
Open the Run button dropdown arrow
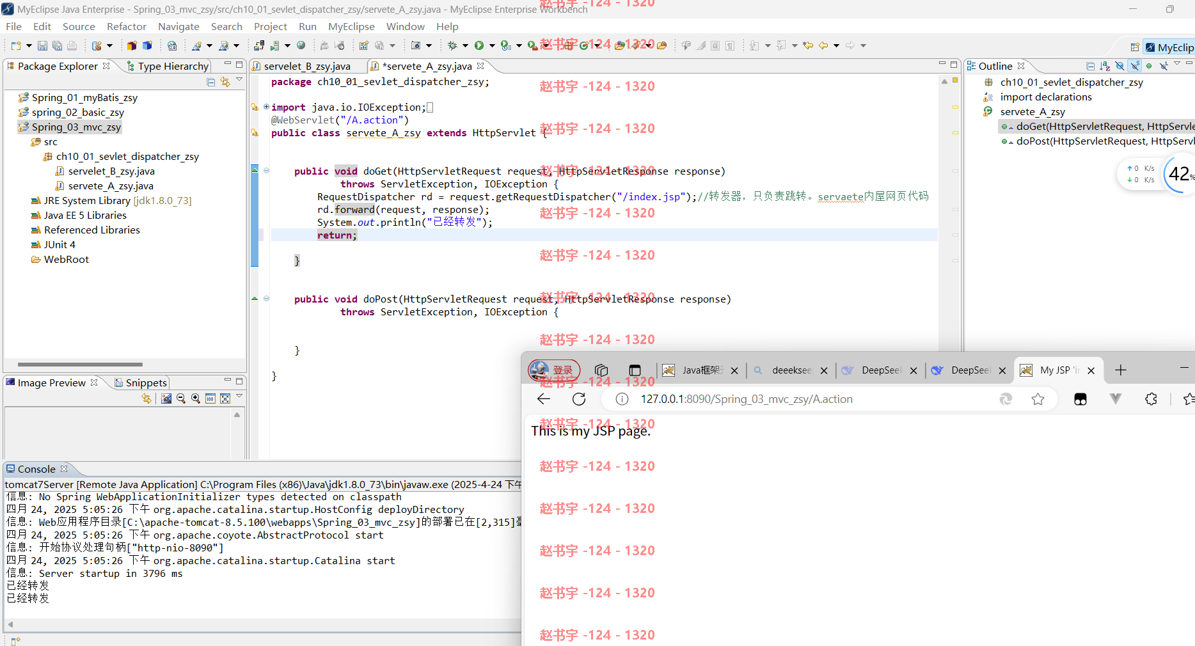pyautogui.click(x=492, y=45)
